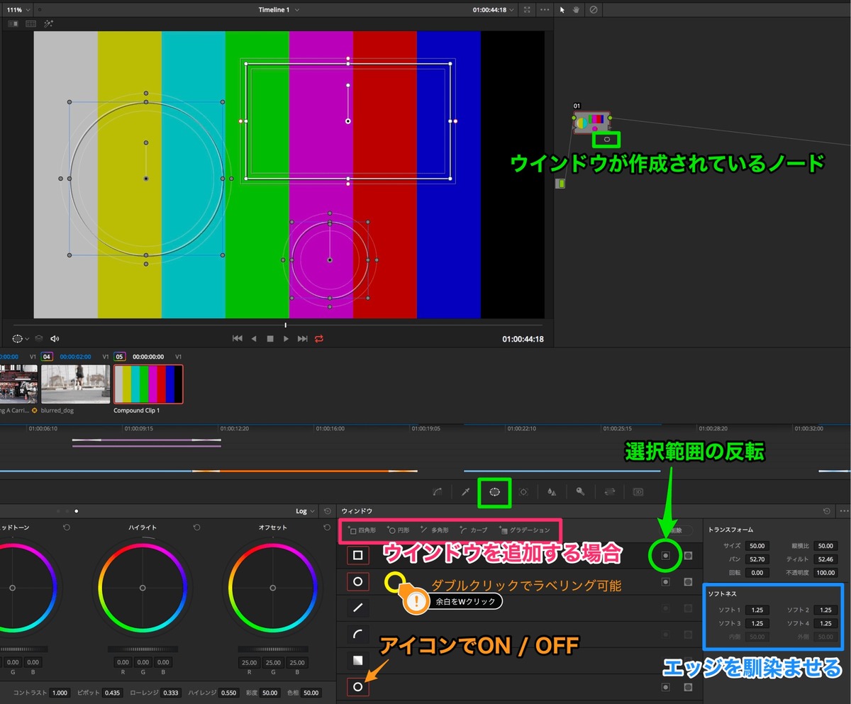Click the 不透明度 opacity value field
This screenshot has width=851, height=704.
[x=825, y=573]
